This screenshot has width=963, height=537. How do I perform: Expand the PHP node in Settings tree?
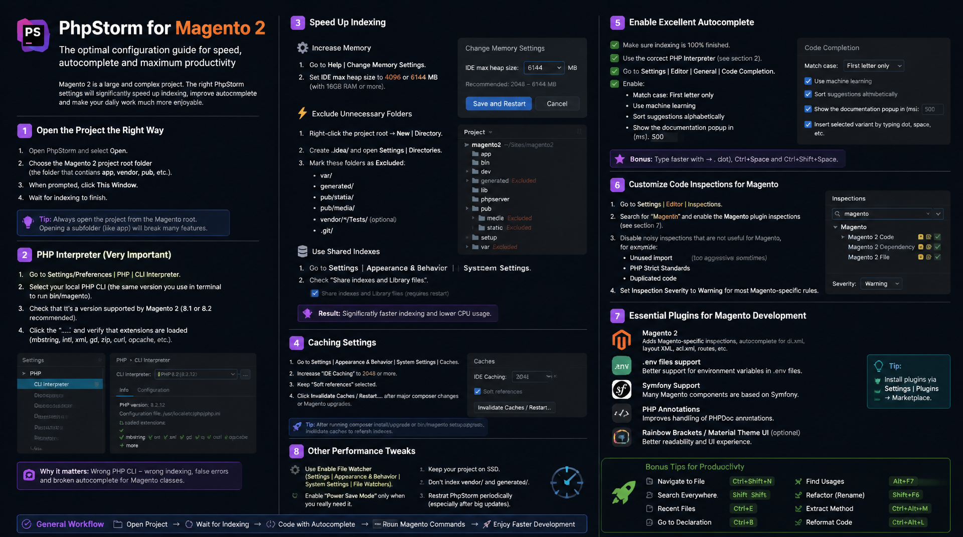click(x=24, y=373)
